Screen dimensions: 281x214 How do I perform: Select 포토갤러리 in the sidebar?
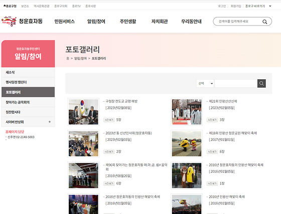tap(28, 92)
